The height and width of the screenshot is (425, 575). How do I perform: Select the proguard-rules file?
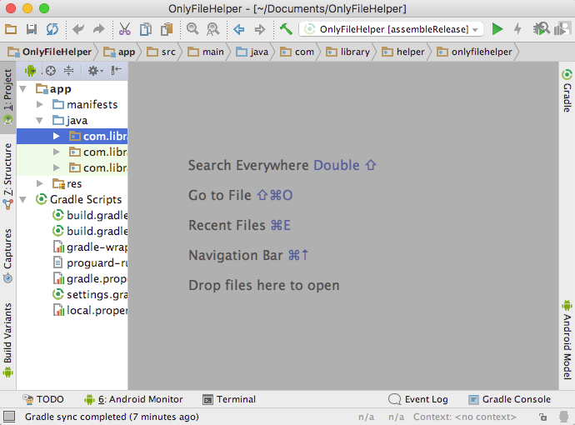(90, 263)
